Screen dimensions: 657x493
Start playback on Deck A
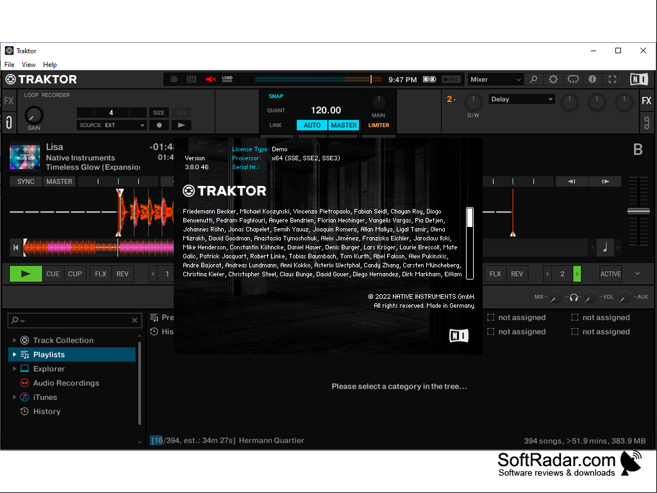[26, 274]
